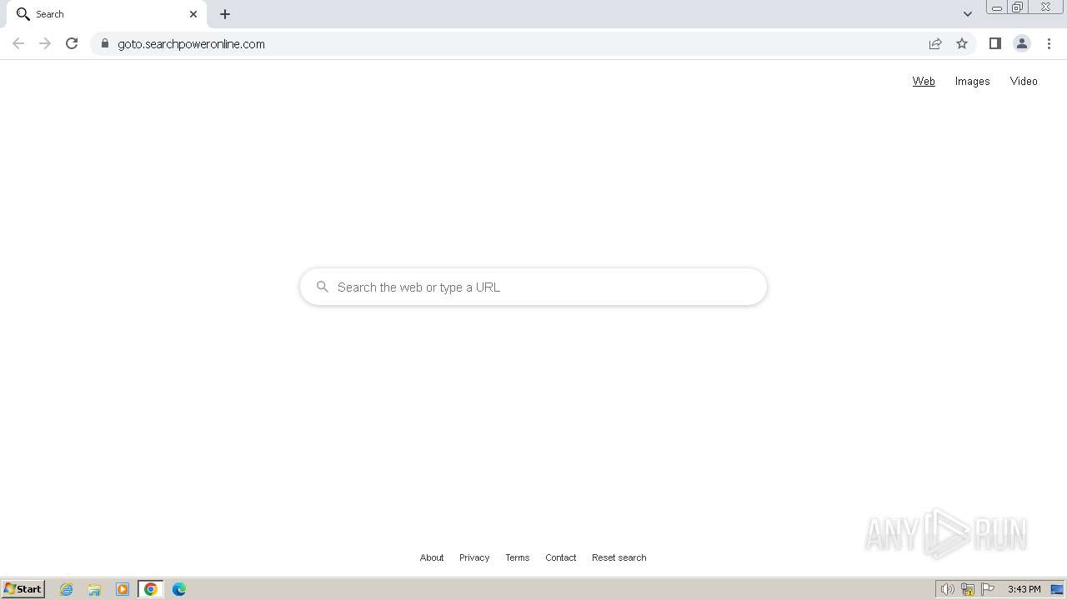Select the Search browser tab
Viewport: 1067px width, 600px height.
click(107, 14)
